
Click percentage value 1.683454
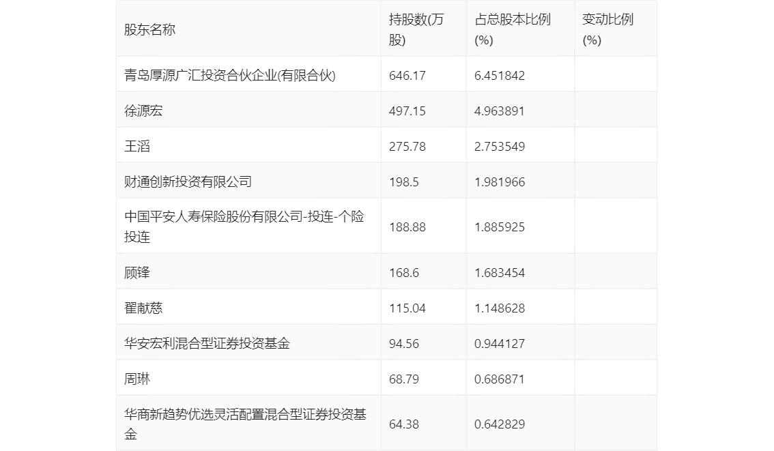(x=500, y=273)
